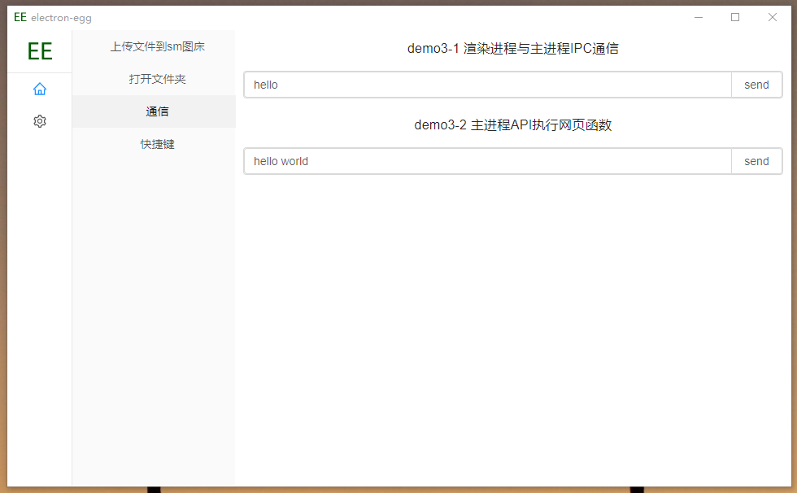Open the settings gear icon
This screenshot has height=493, width=797.
pos(39,121)
